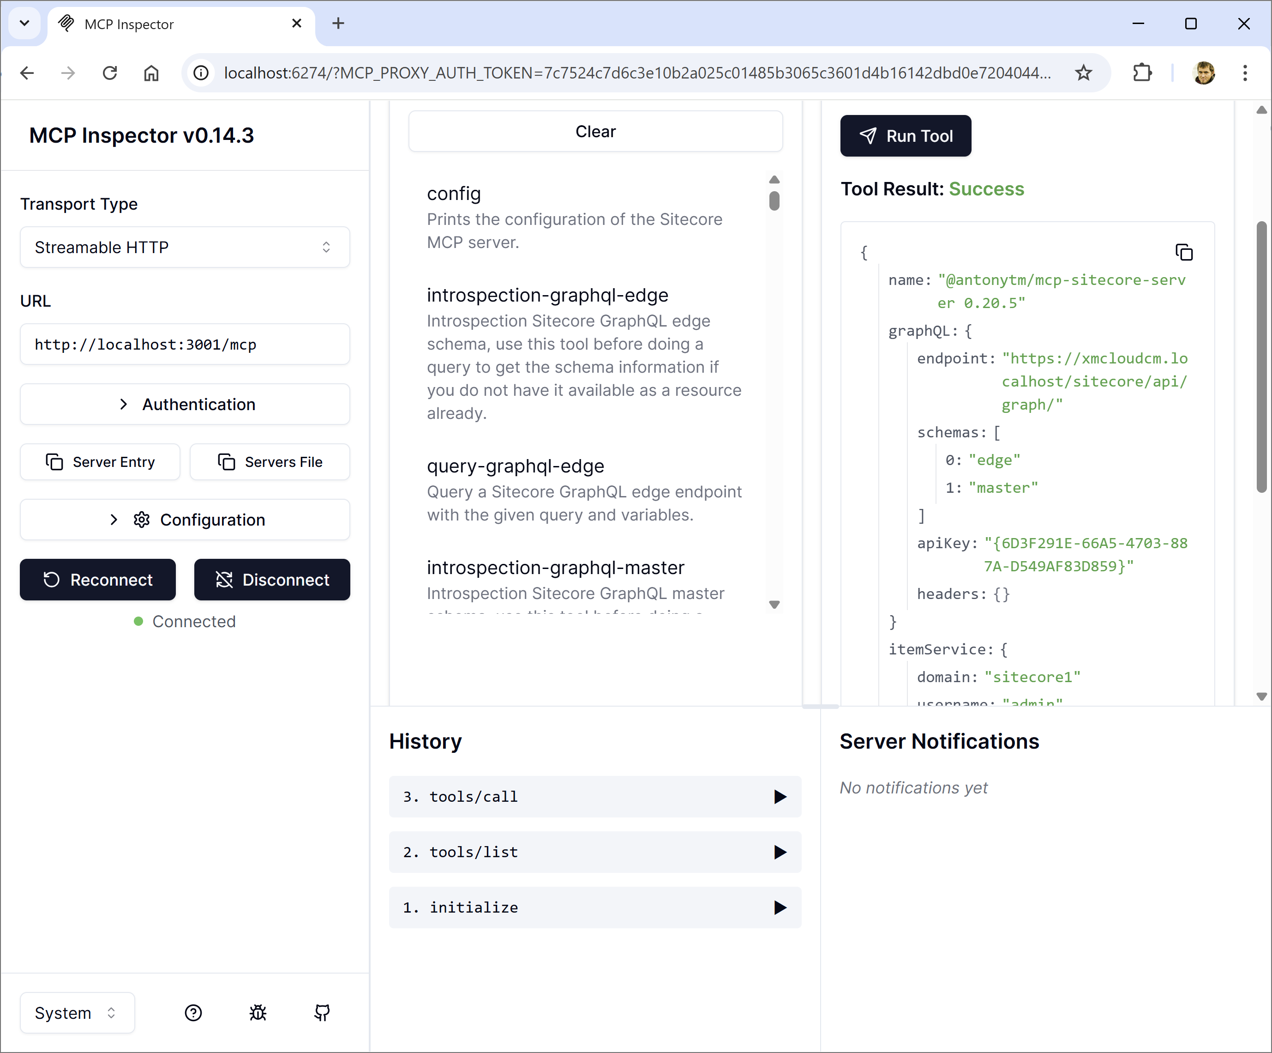This screenshot has width=1272, height=1053.
Task: Report a bug using the bug icon
Action: pyautogui.click(x=258, y=1012)
